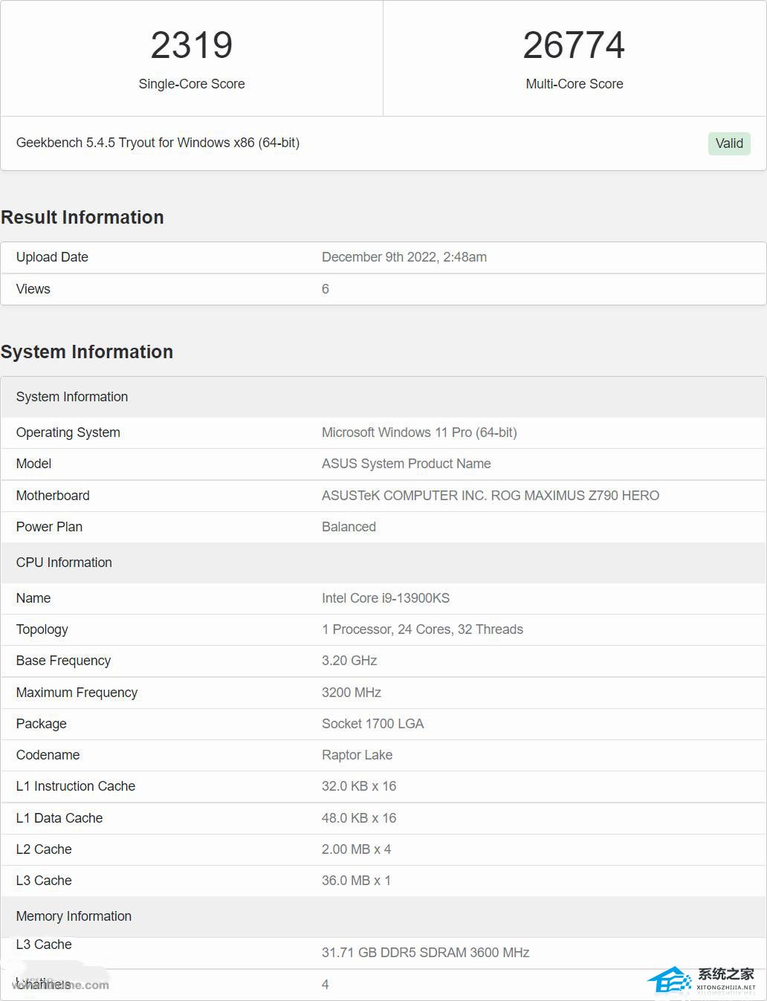Screen dimensions: 767x1001
Task: Click the Views row label
Action: 33,289
